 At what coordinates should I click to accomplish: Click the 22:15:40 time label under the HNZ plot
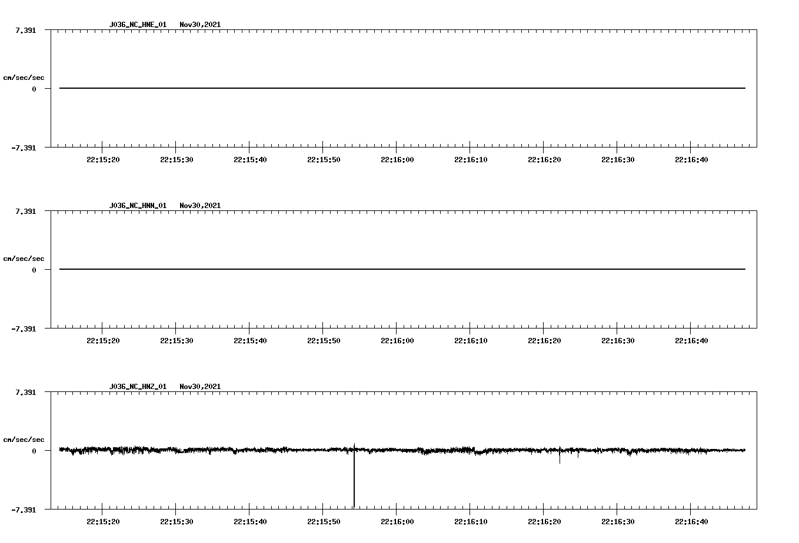[x=250, y=522]
